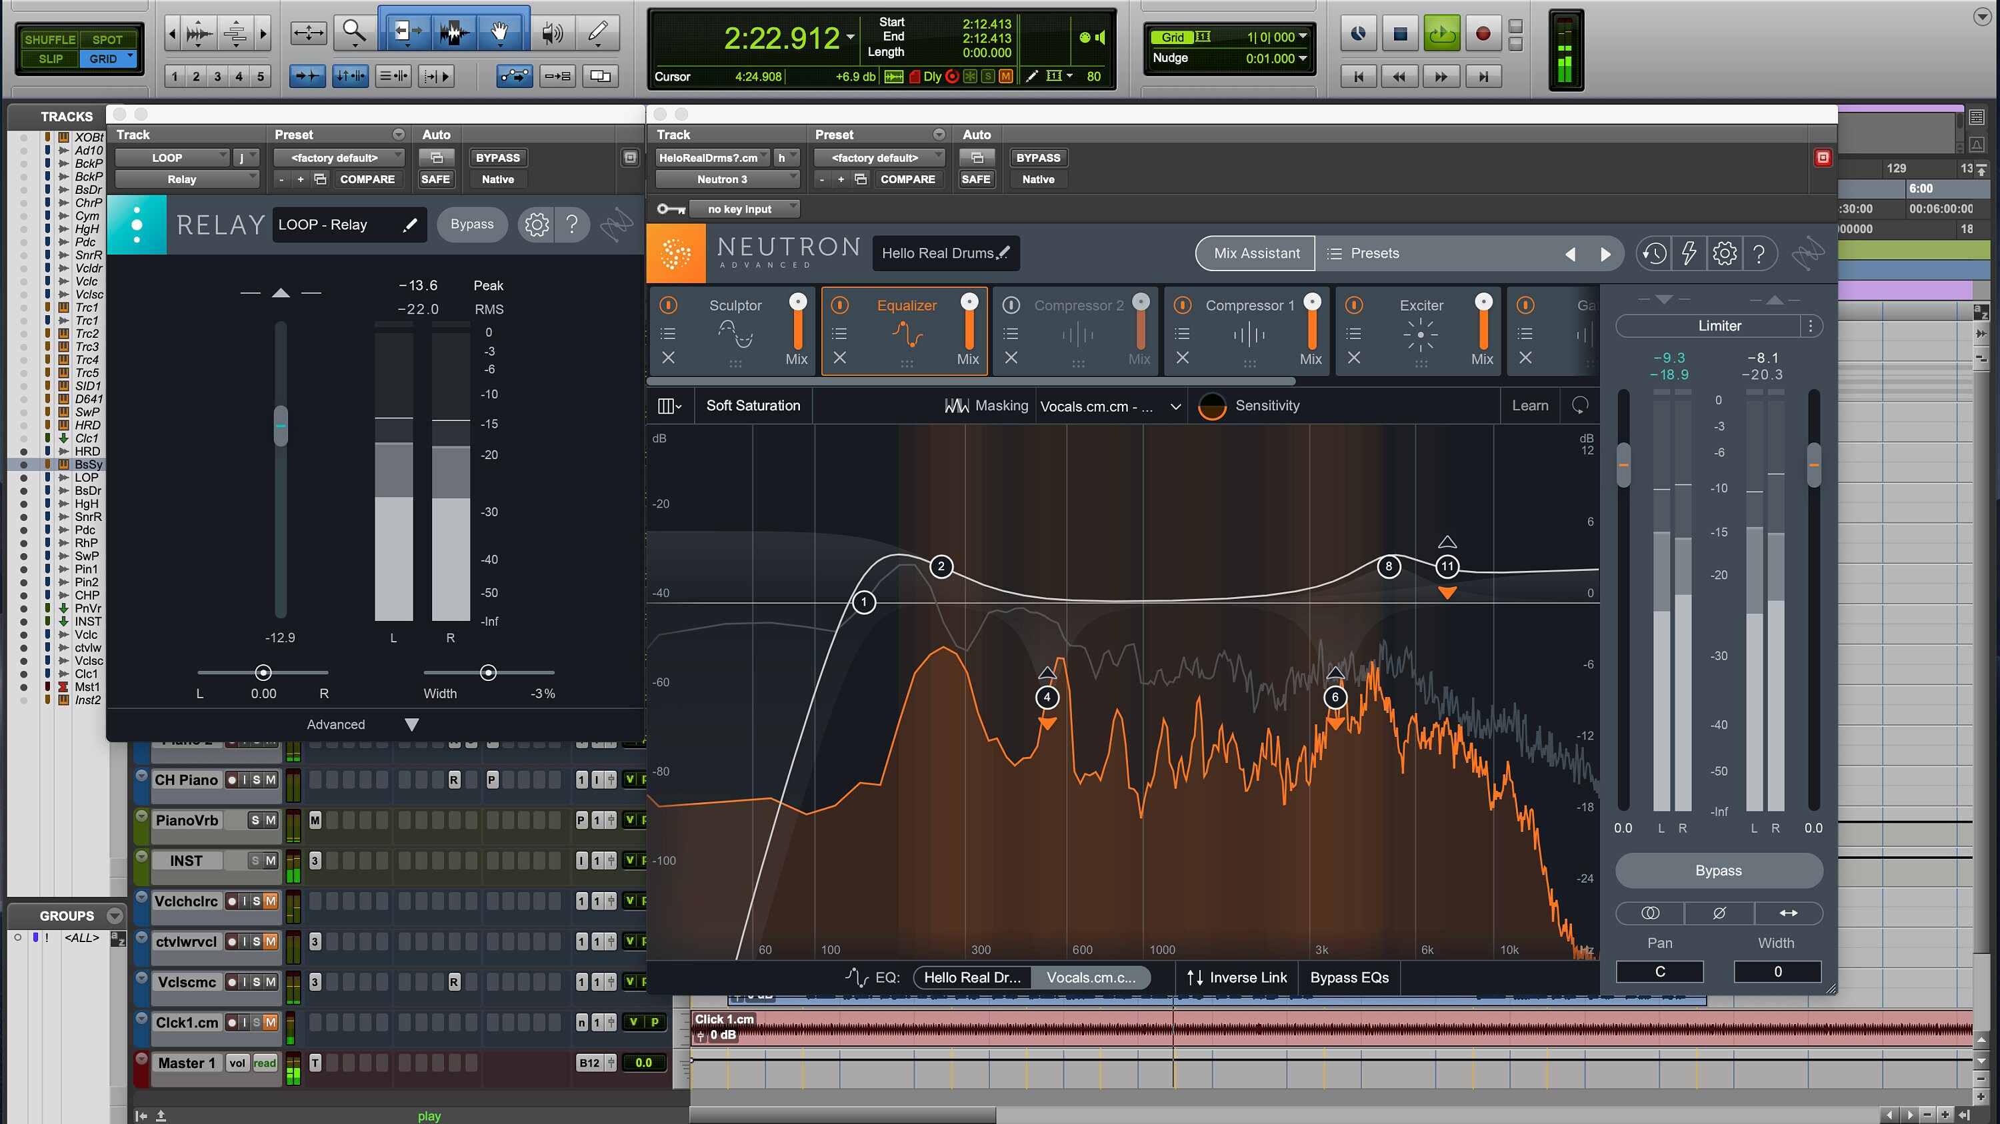
Task: Click the Learn button in the Equalizer
Action: click(x=1529, y=406)
